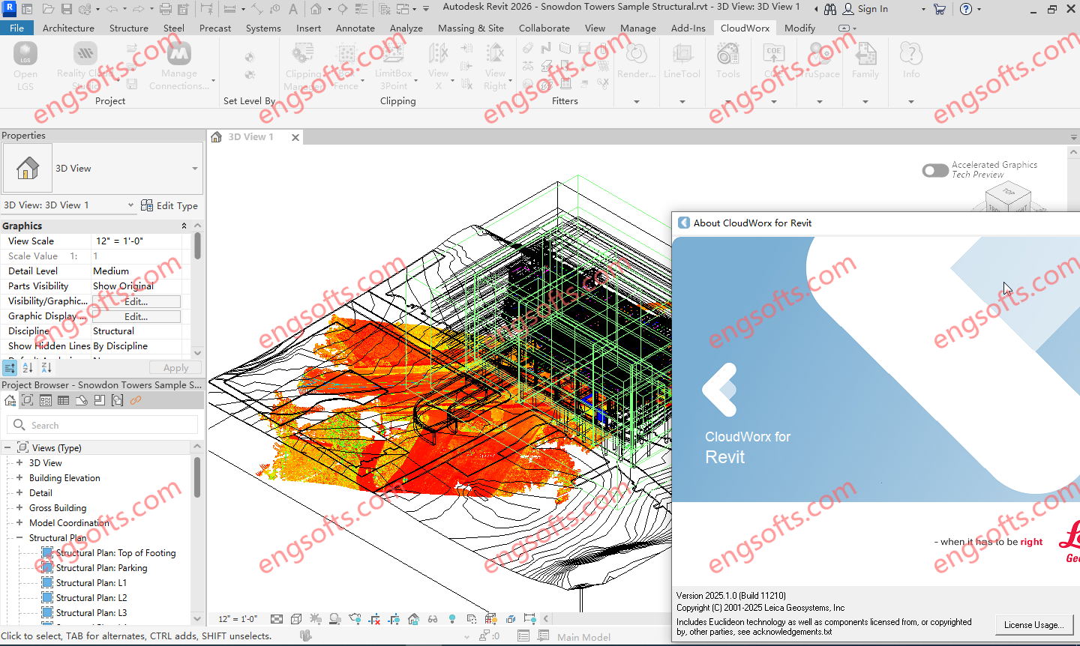The width and height of the screenshot is (1080, 646).
Task: Toggle Sun Path icon in view control bar
Action: (316, 619)
